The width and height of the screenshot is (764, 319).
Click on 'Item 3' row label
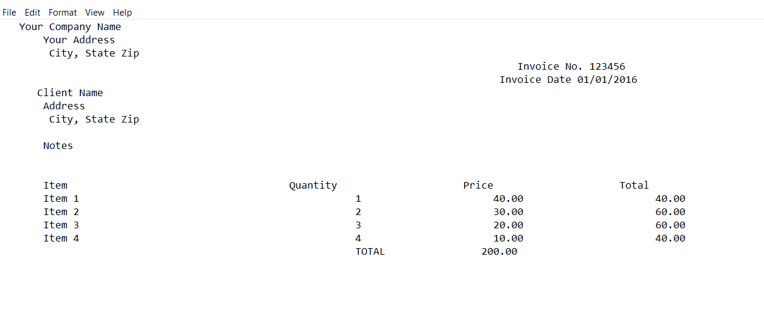pos(61,225)
